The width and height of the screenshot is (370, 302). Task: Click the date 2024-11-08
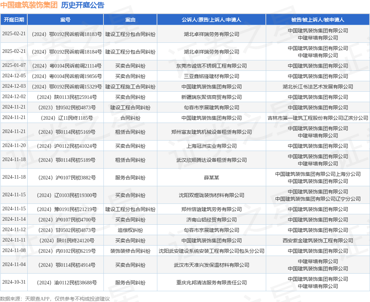click(14, 250)
